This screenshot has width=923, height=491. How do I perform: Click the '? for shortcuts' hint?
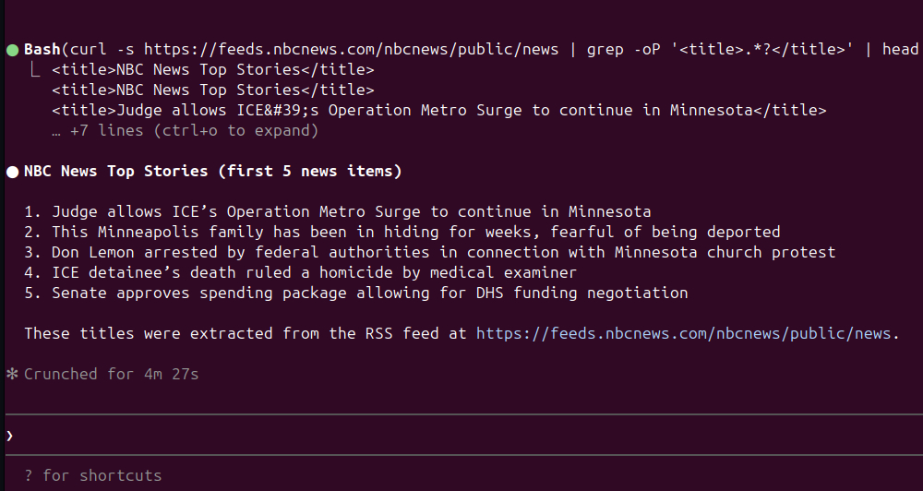(x=92, y=476)
